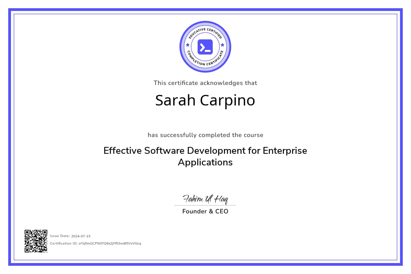
Task: Click the certificate's thick blue outer border
Action: [206, 10]
